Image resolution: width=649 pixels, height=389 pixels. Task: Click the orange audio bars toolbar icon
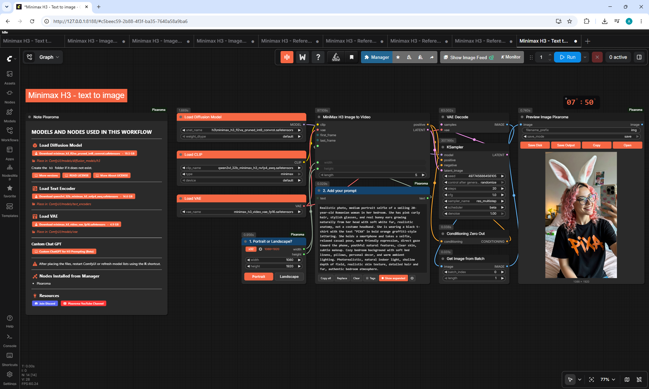(287, 57)
